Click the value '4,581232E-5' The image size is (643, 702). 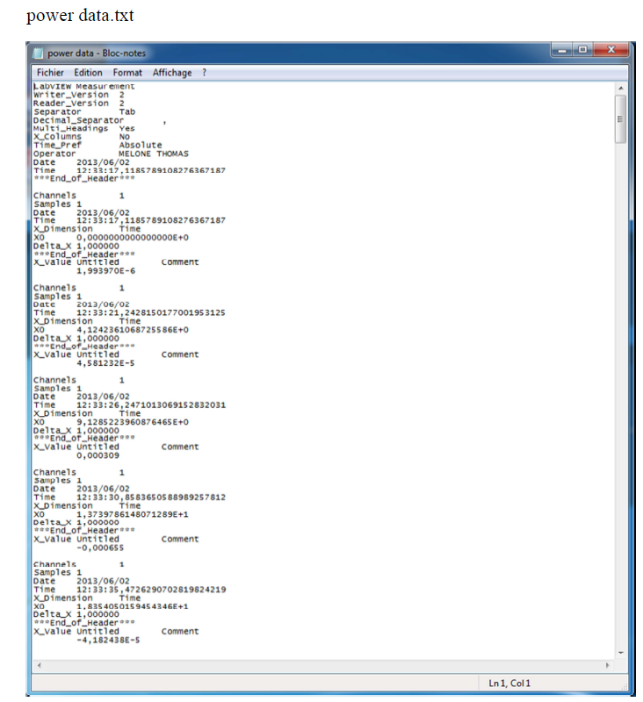coord(105,363)
